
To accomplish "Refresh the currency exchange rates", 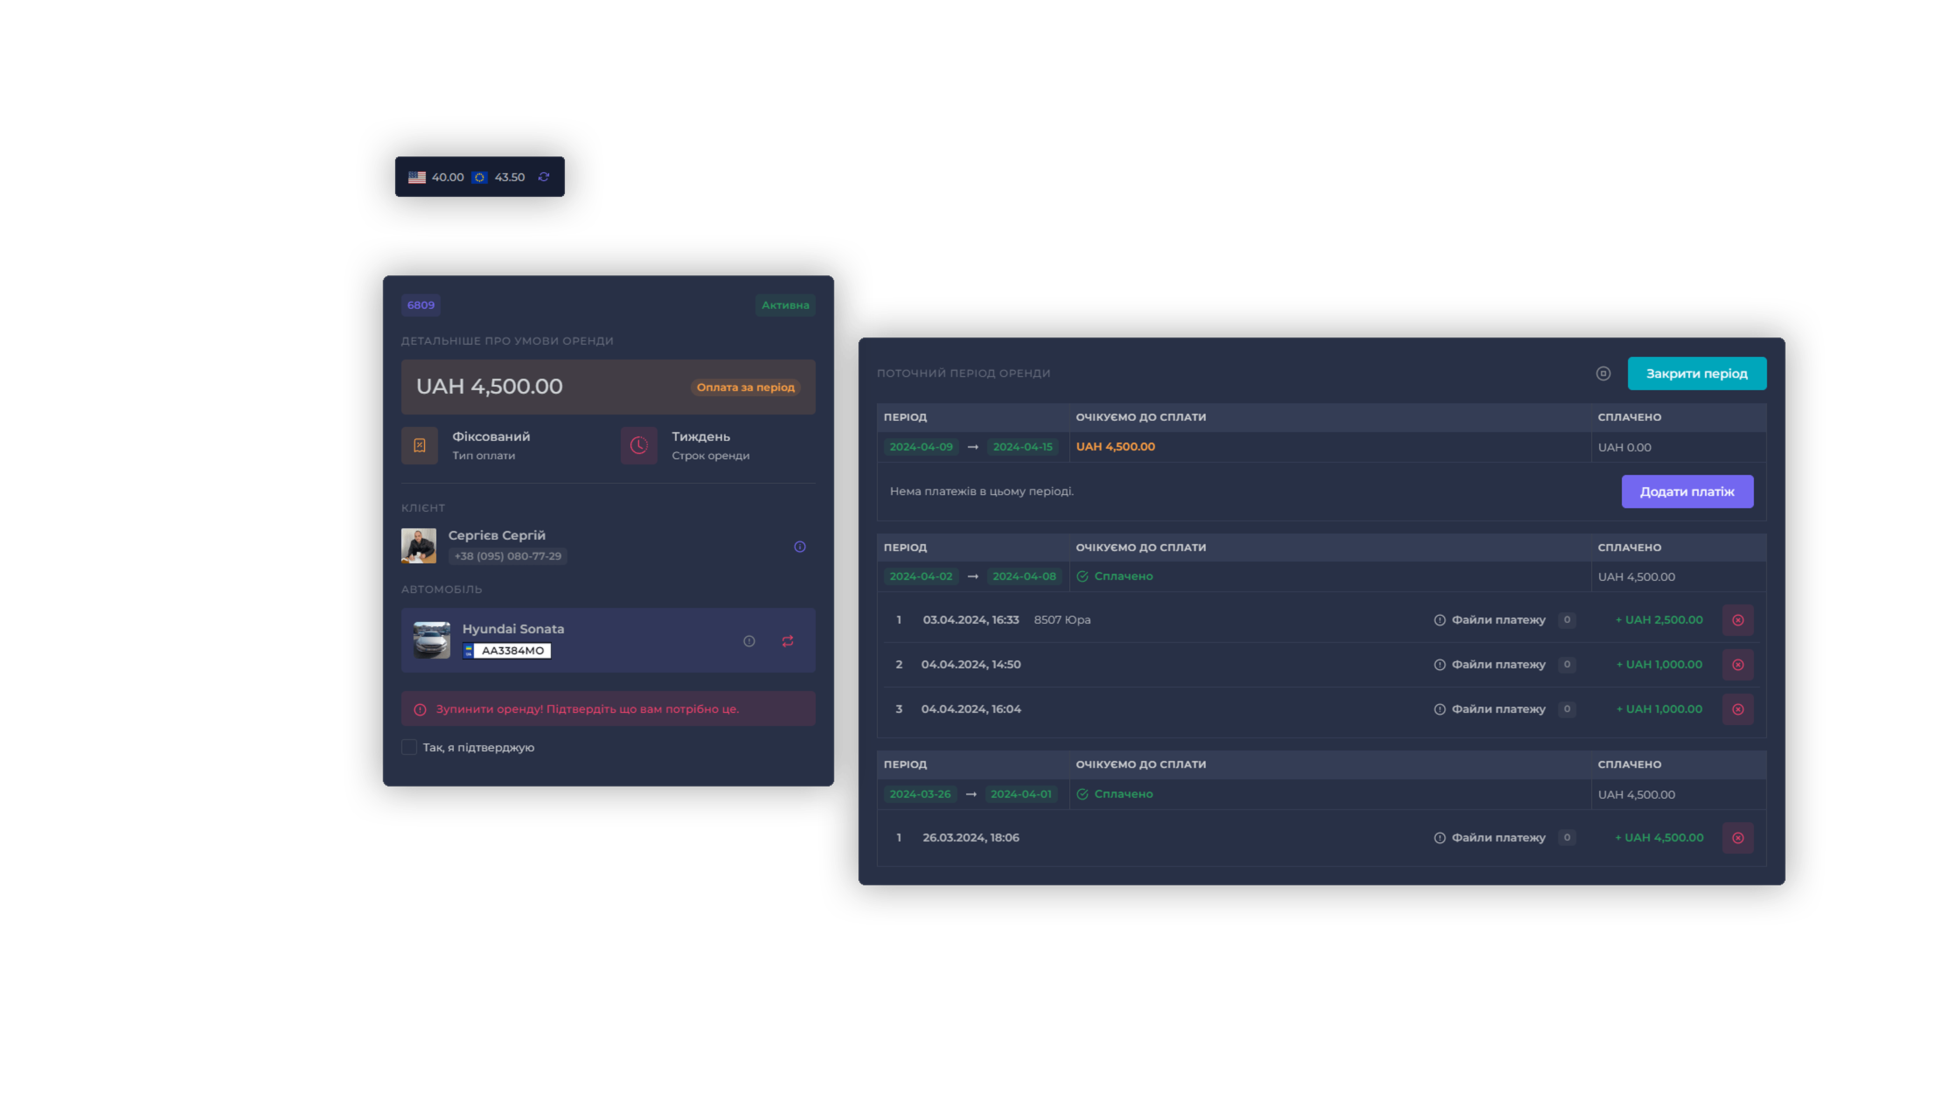I will [543, 177].
